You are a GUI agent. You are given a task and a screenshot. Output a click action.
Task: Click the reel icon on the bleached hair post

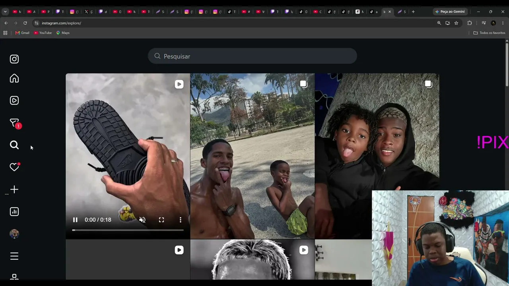303,250
